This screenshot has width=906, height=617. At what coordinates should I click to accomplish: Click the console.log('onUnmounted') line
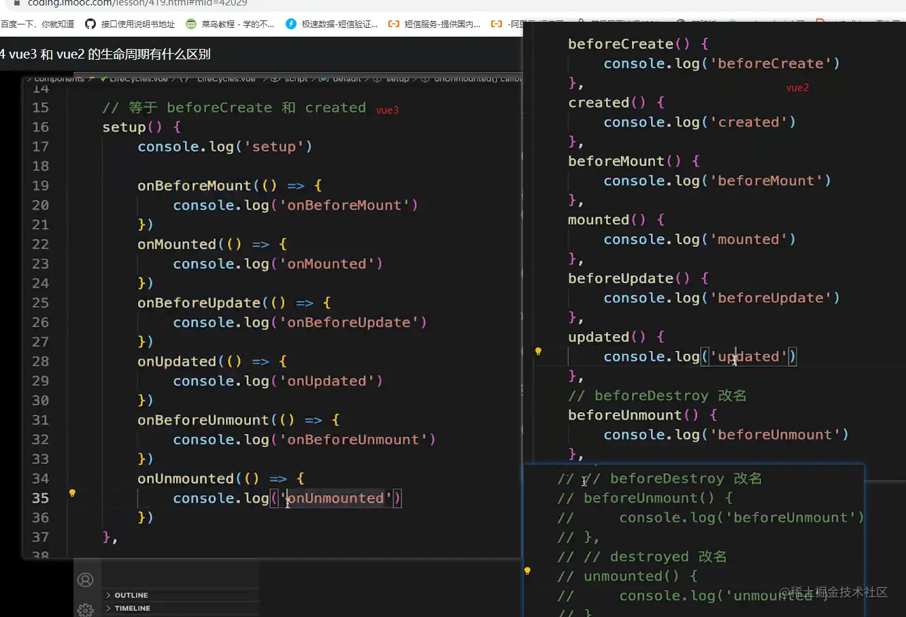click(x=287, y=498)
